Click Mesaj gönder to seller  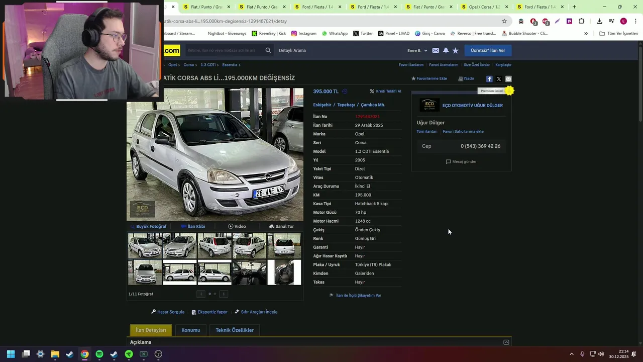tap(461, 161)
